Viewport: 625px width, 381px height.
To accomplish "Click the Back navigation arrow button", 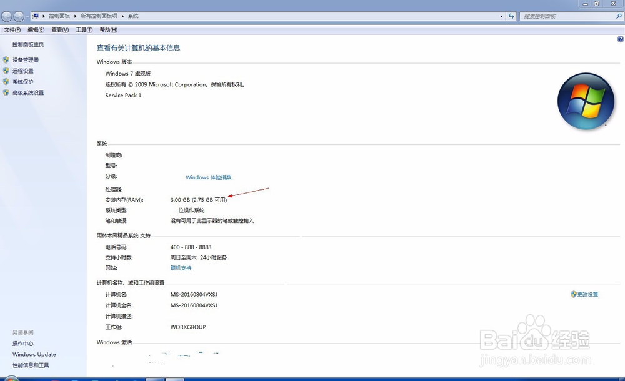I will point(6,16).
